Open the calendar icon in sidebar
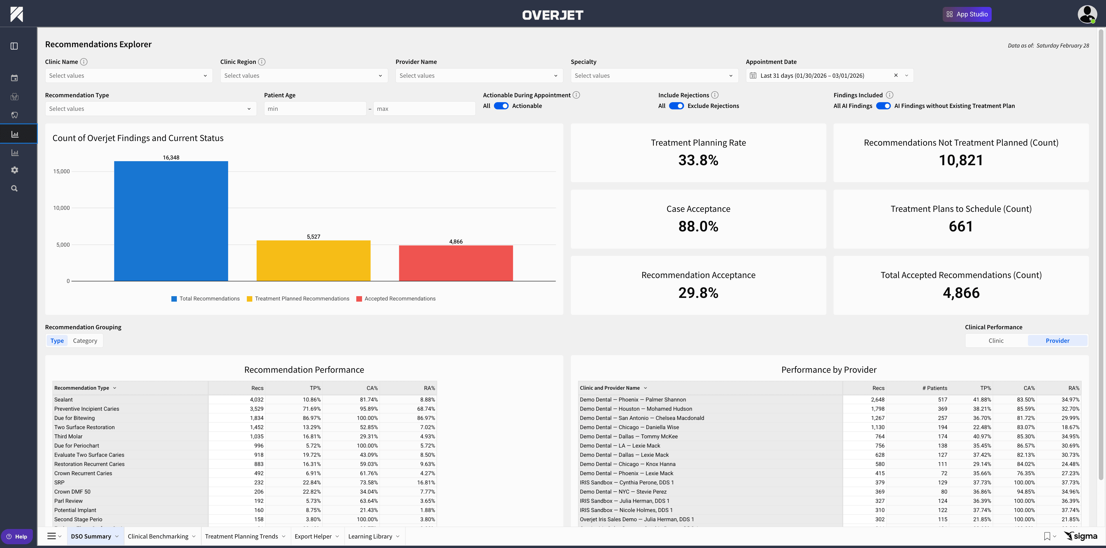The height and width of the screenshot is (548, 1106). tap(14, 78)
